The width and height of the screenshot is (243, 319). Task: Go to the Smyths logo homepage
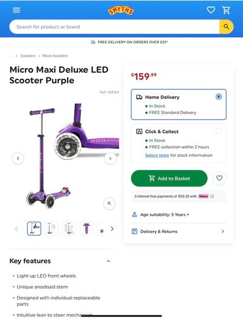pyautogui.click(x=121, y=10)
